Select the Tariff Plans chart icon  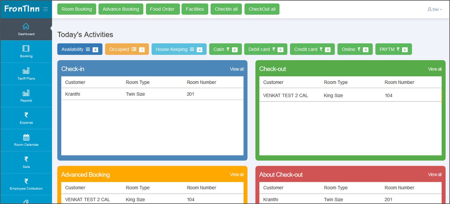pos(26,71)
